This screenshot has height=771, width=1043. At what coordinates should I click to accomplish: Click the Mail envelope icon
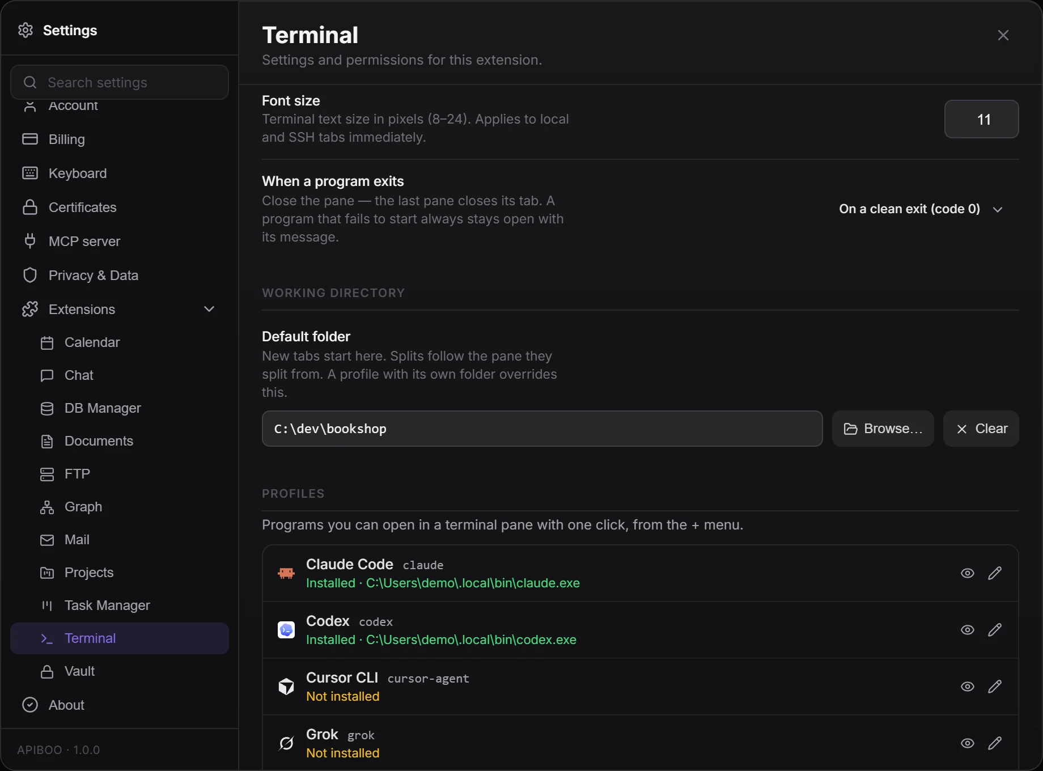tap(47, 540)
